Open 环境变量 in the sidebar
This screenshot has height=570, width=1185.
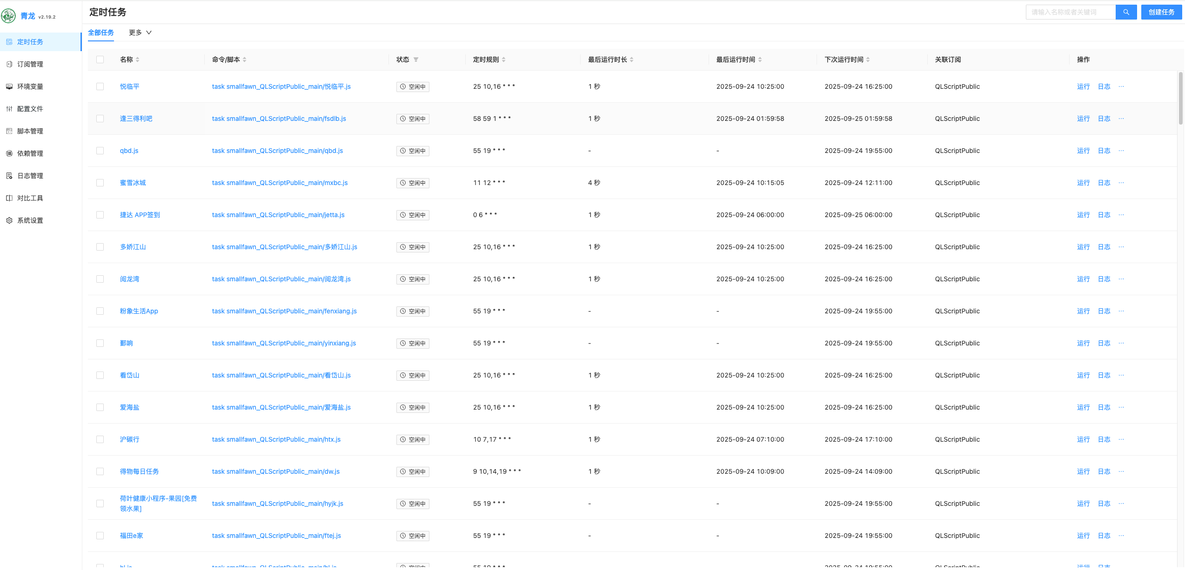click(x=30, y=86)
